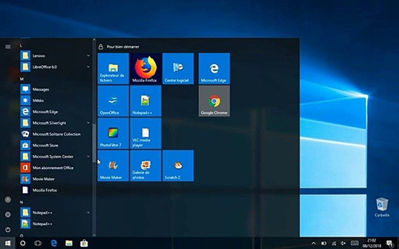Open the user account icon

pyautogui.click(x=8, y=200)
